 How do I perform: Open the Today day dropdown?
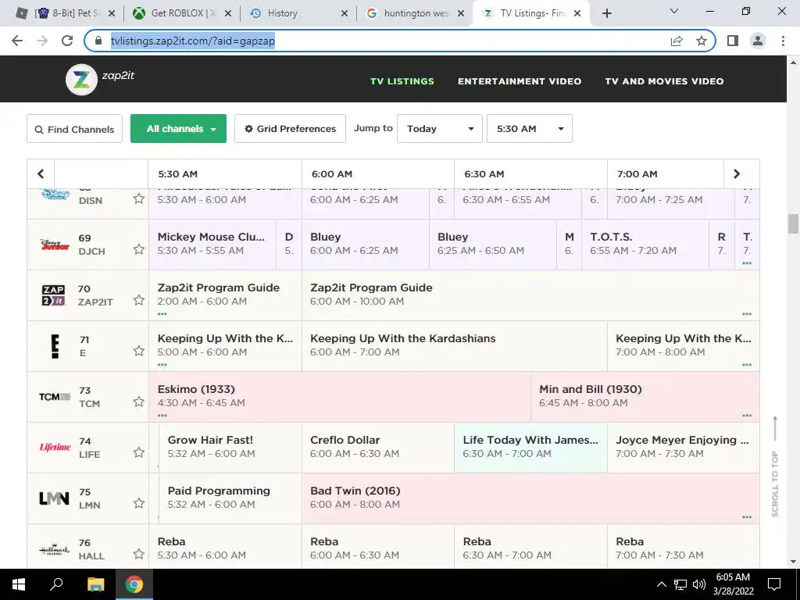pyautogui.click(x=439, y=129)
